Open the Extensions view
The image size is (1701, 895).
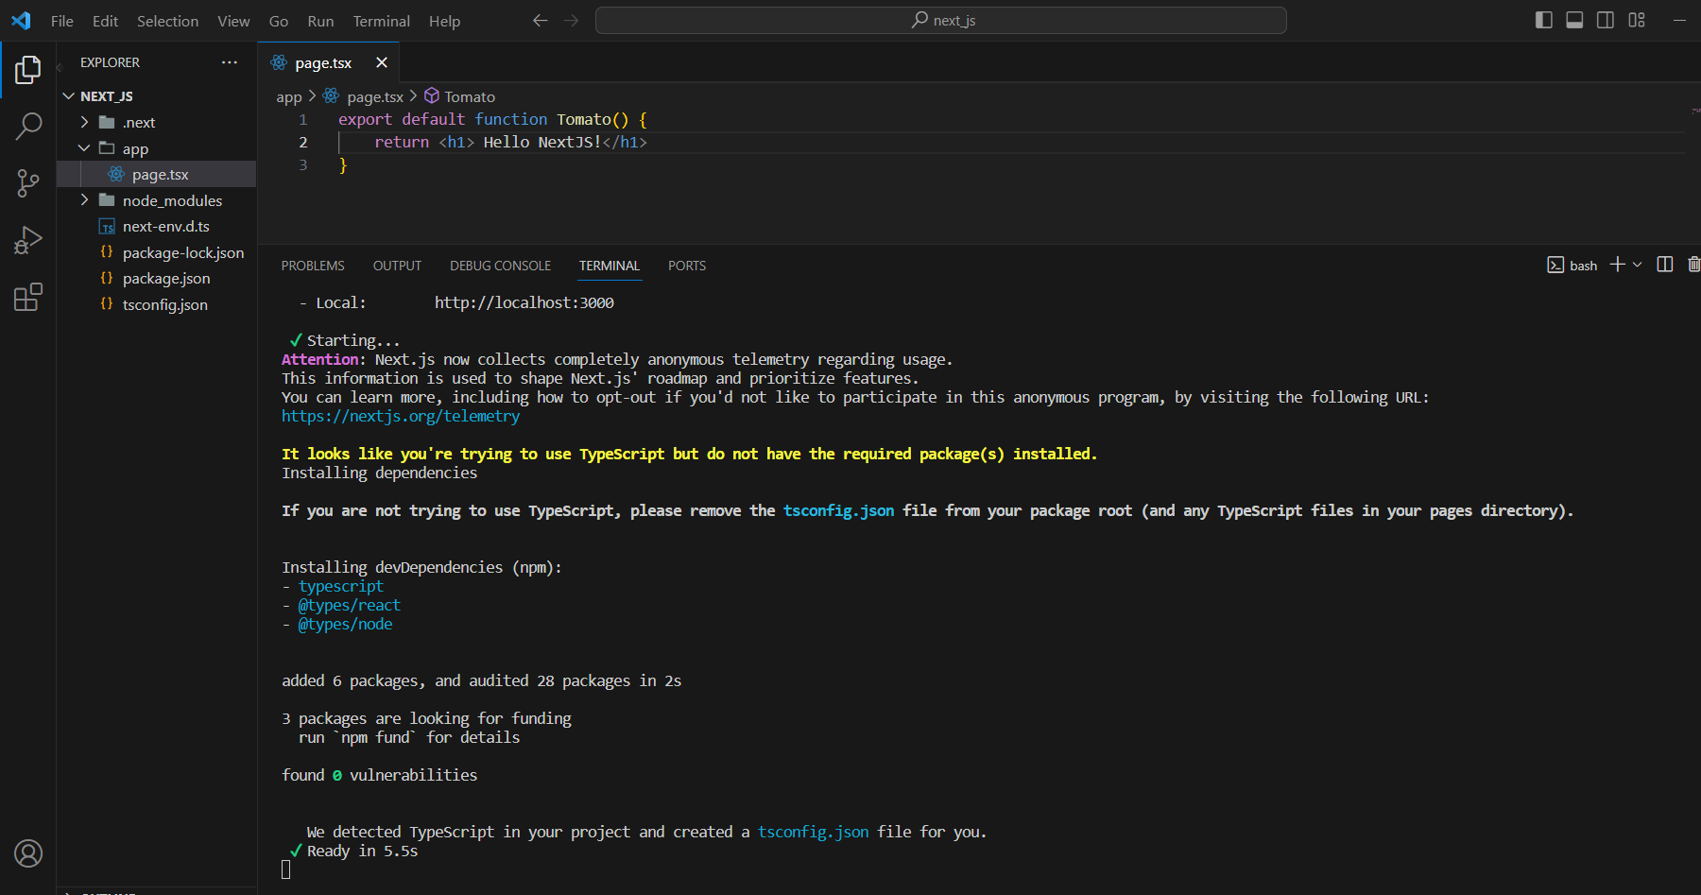click(x=28, y=297)
